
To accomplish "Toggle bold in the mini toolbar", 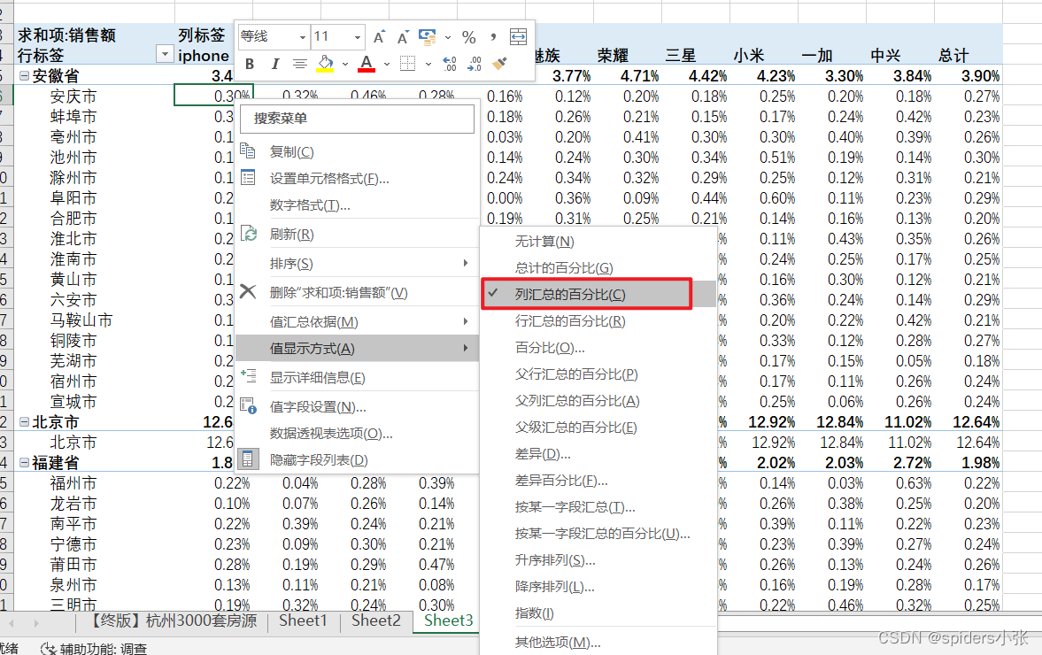I will (250, 64).
